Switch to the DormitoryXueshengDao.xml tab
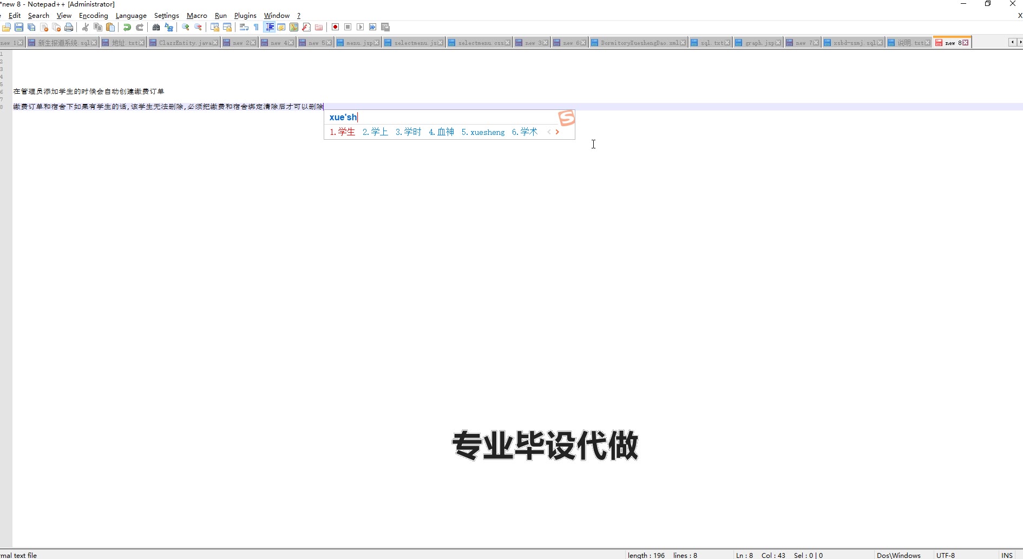This screenshot has width=1023, height=559. [x=639, y=43]
